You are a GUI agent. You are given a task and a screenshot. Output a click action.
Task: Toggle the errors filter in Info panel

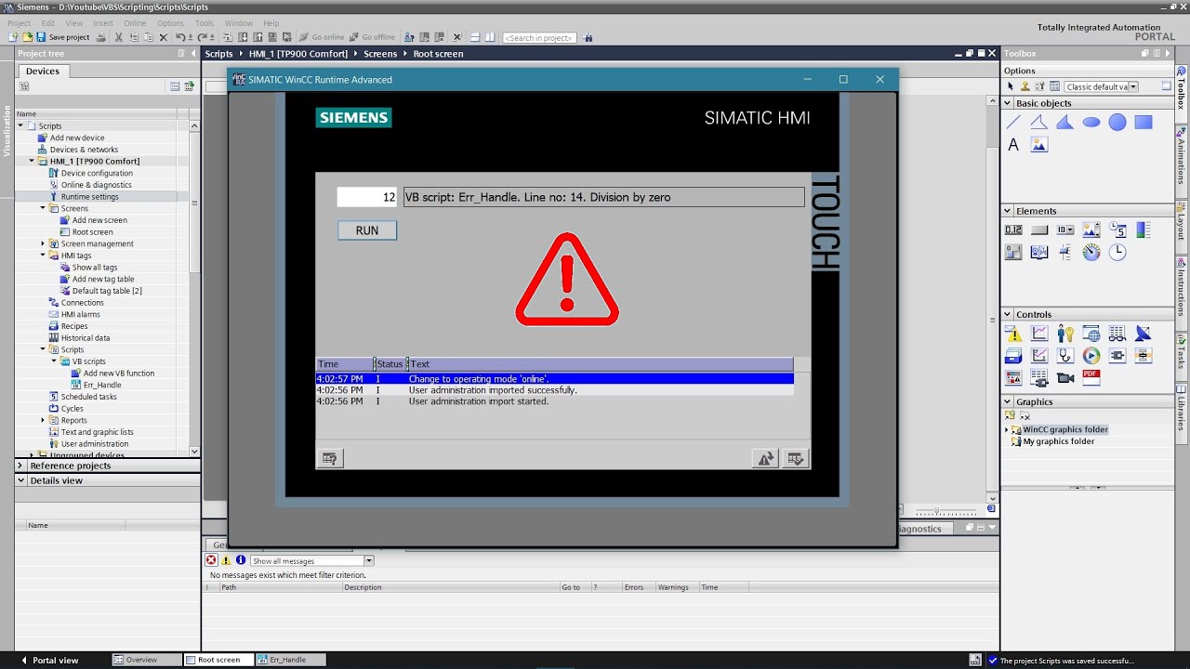click(211, 560)
